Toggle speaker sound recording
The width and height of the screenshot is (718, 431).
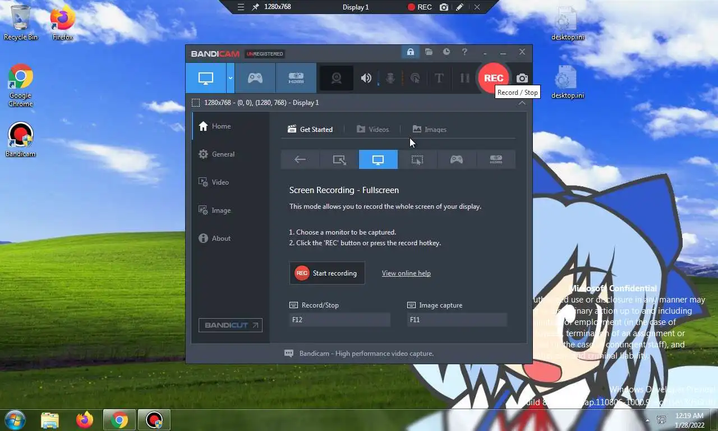[x=366, y=78]
